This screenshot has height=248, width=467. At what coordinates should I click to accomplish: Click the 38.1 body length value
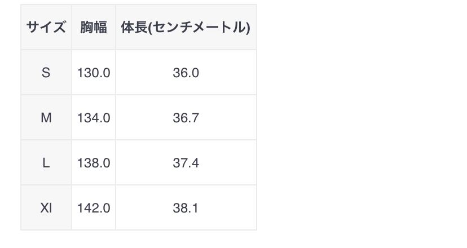[186, 208]
